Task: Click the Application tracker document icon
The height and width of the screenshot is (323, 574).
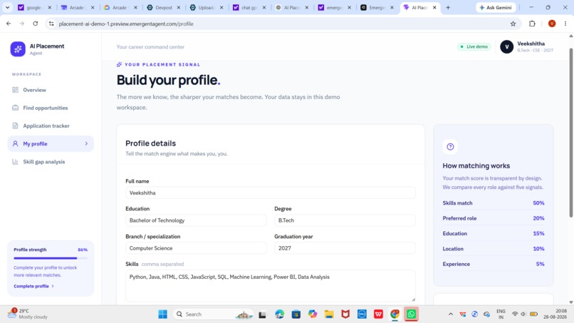Action: [16, 125]
